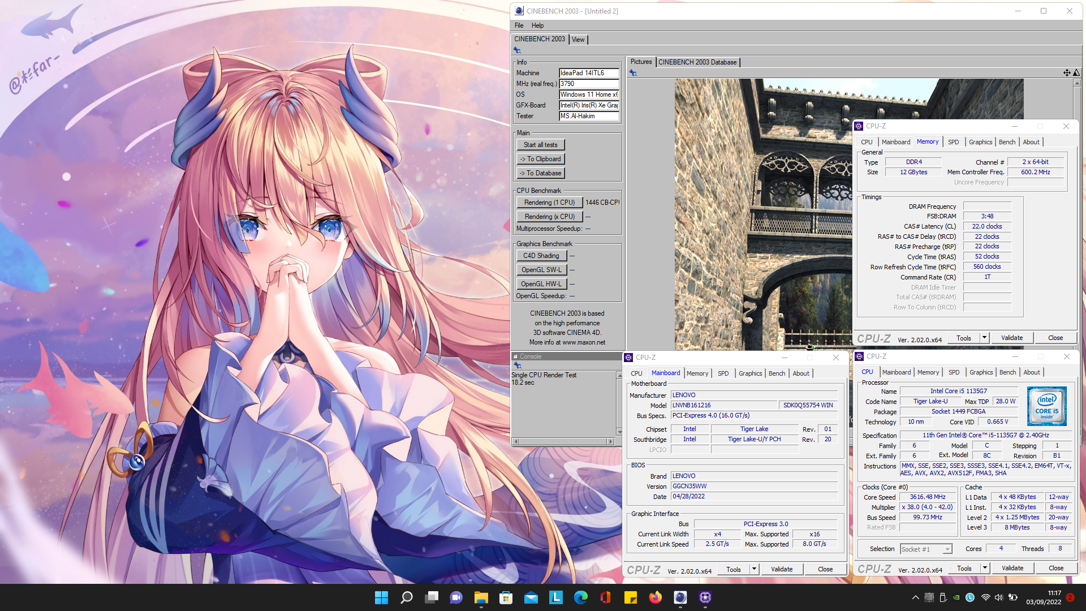
Task: Open the Help menu in CINEBENCH
Action: pos(537,25)
